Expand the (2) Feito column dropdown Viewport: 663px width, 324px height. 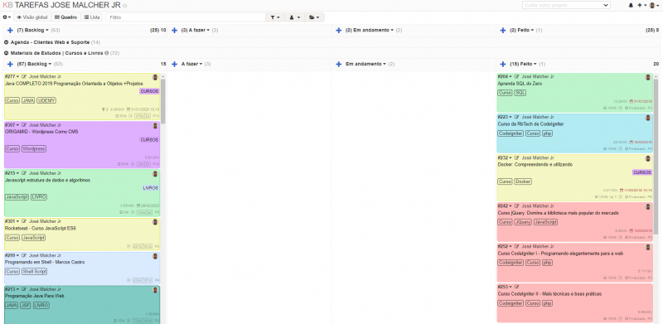[x=532, y=31]
